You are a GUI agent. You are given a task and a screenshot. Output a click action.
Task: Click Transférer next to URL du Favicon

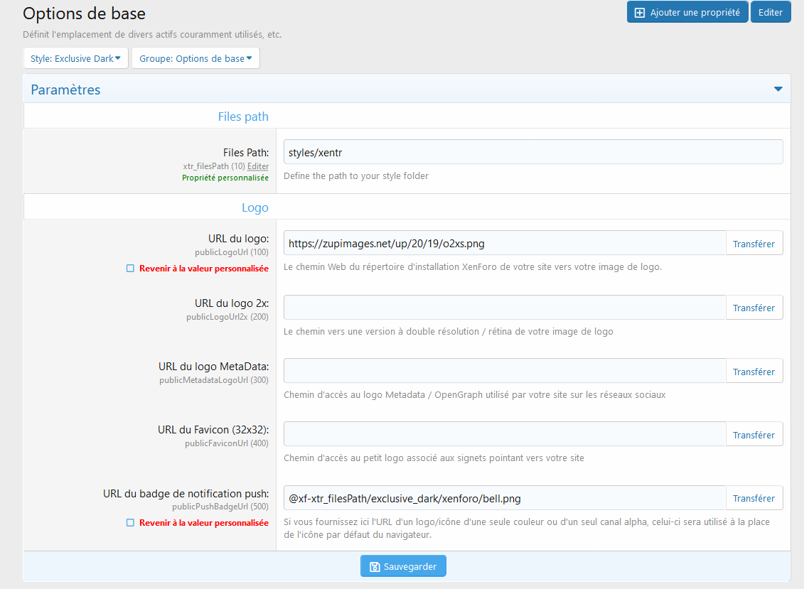click(754, 435)
